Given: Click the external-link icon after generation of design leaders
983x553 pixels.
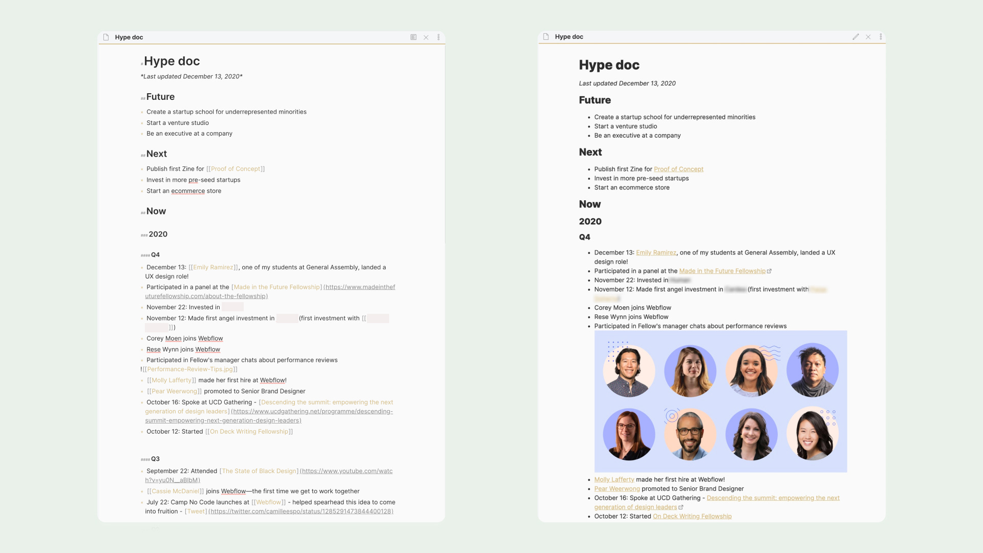Looking at the screenshot, I should pyautogui.click(x=681, y=507).
